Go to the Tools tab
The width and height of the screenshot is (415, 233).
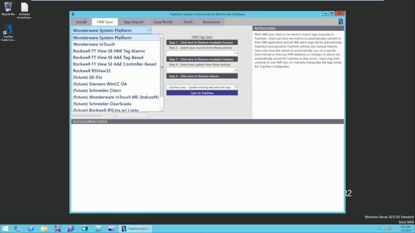[188, 22]
